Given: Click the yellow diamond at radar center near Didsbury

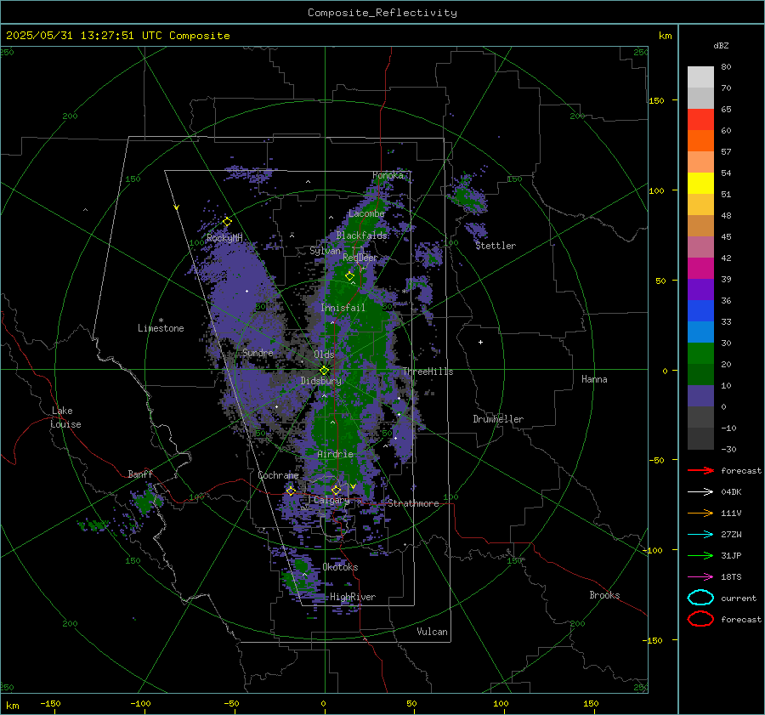Looking at the screenshot, I should (325, 371).
